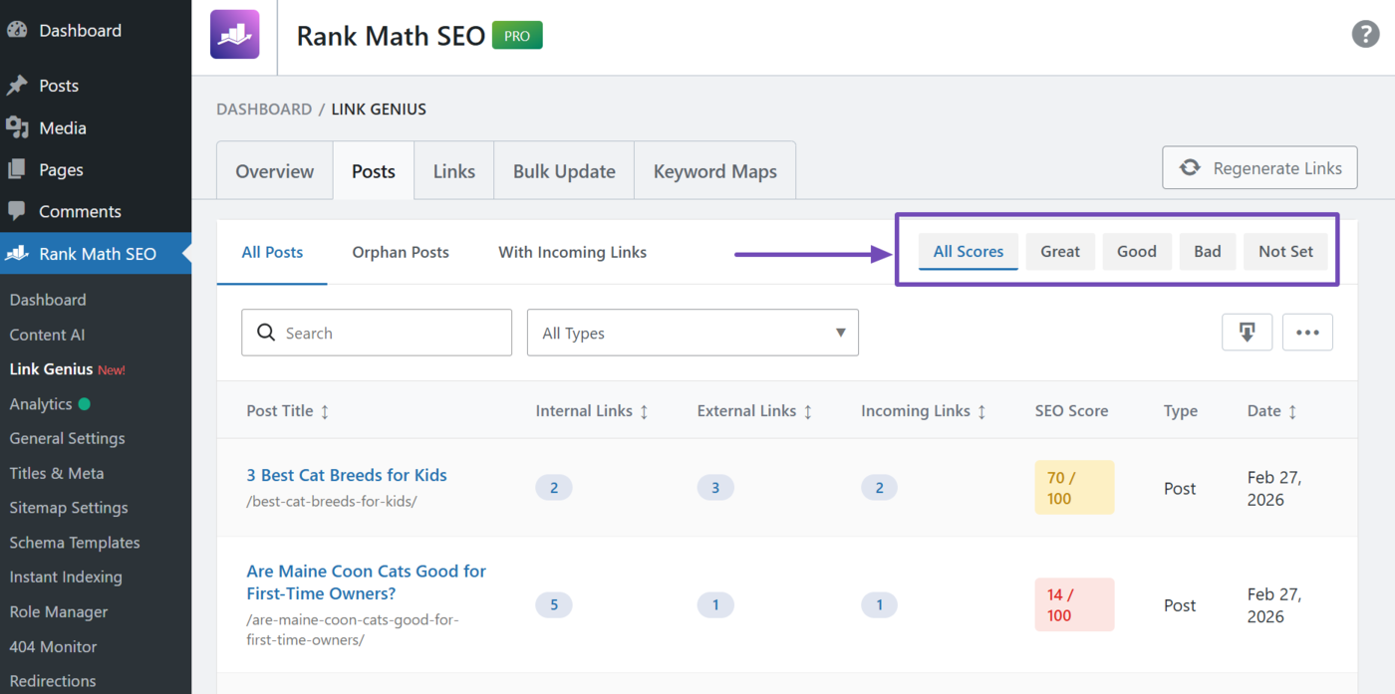Click the Regenerate Links button

pyautogui.click(x=1259, y=167)
